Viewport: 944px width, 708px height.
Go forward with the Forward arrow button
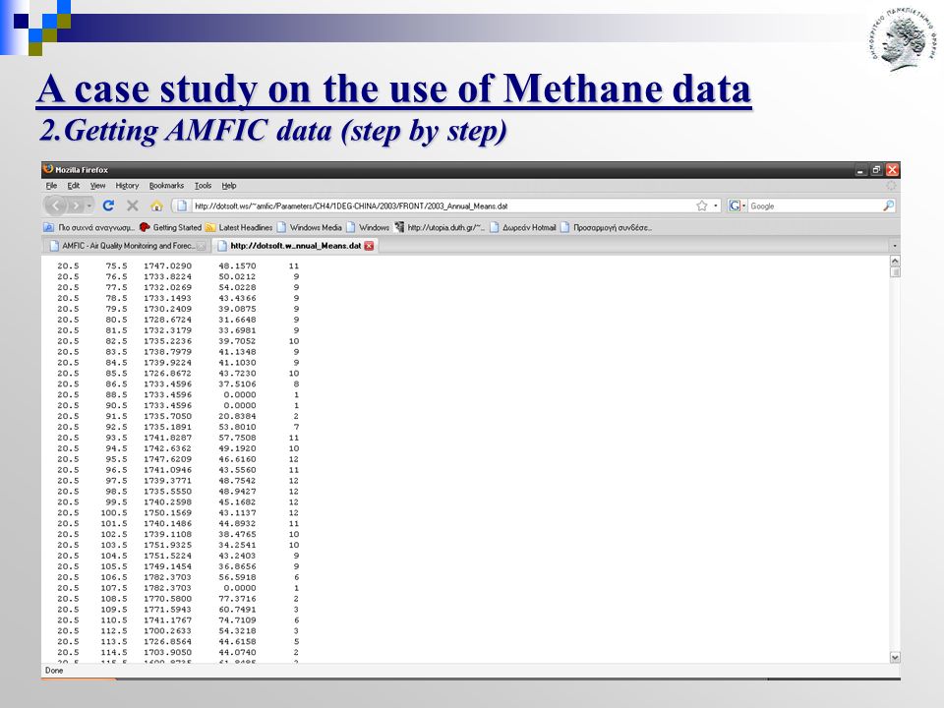[76, 206]
